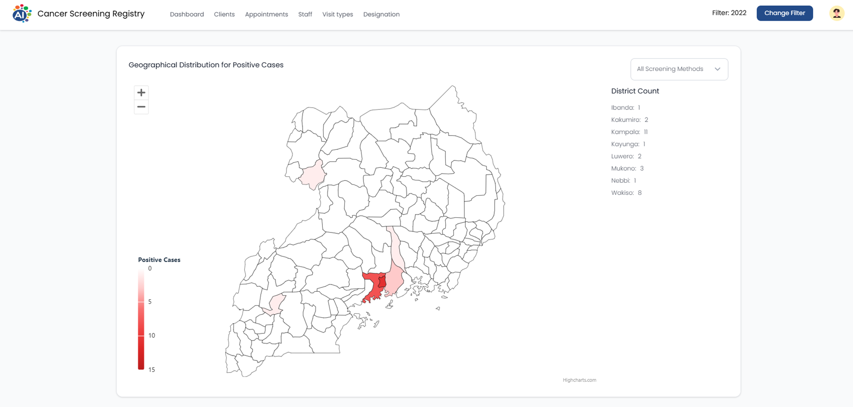Open the Dashboard menu item
Viewport: 853px width, 407px height.
click(187, 14)
